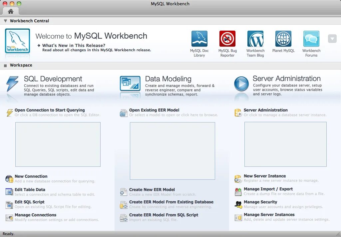Click the Data Modeling heading
This screenshot has height=237, width=341.
[168, 79]
